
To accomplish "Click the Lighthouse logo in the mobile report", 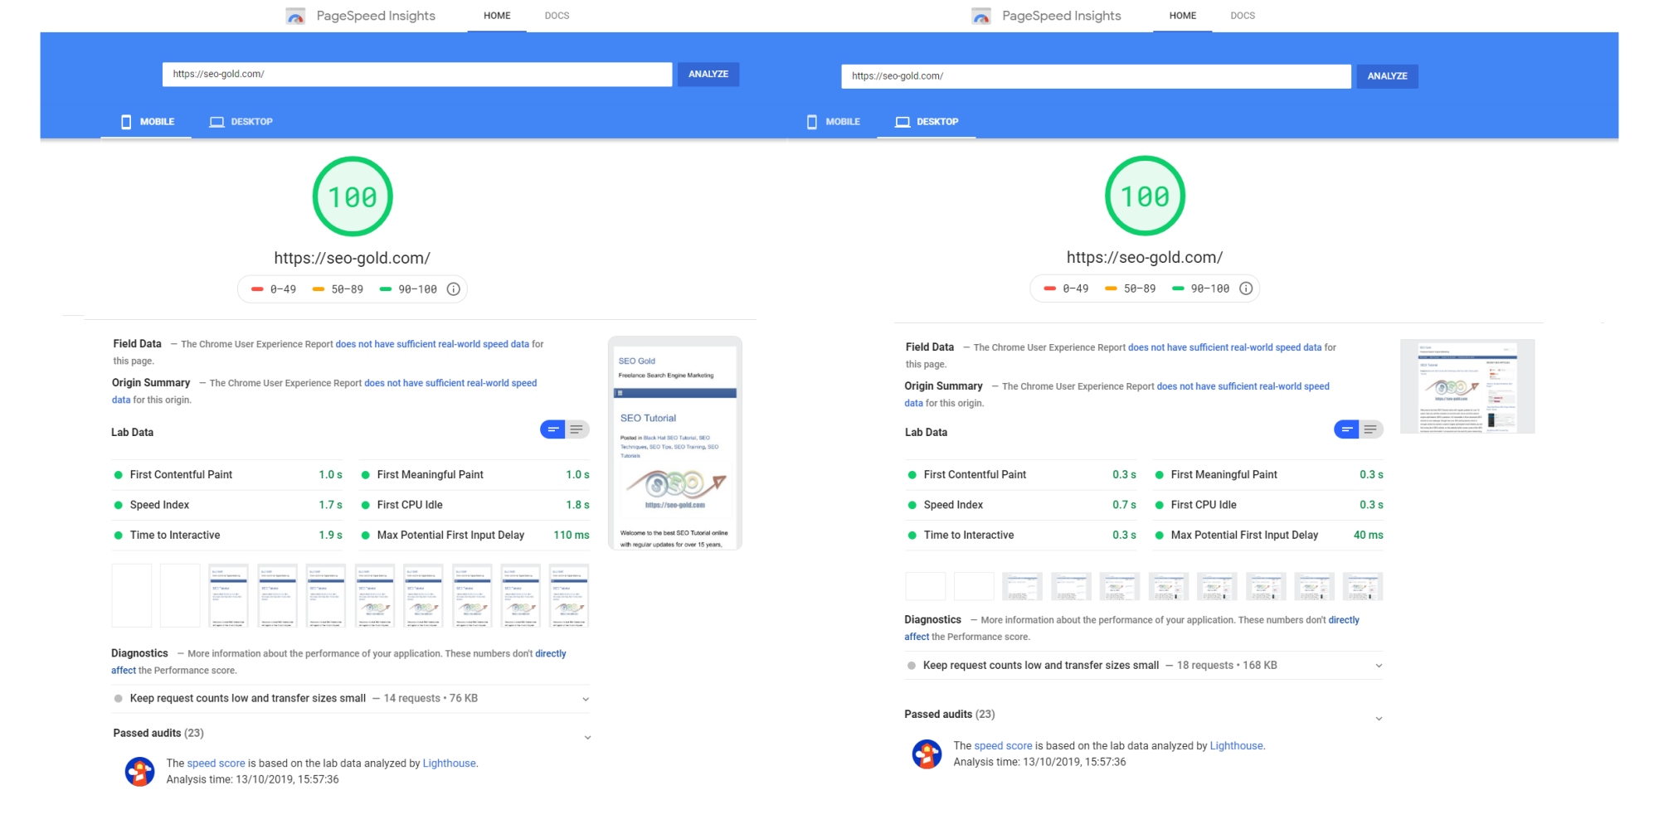I will click(139, 772).
